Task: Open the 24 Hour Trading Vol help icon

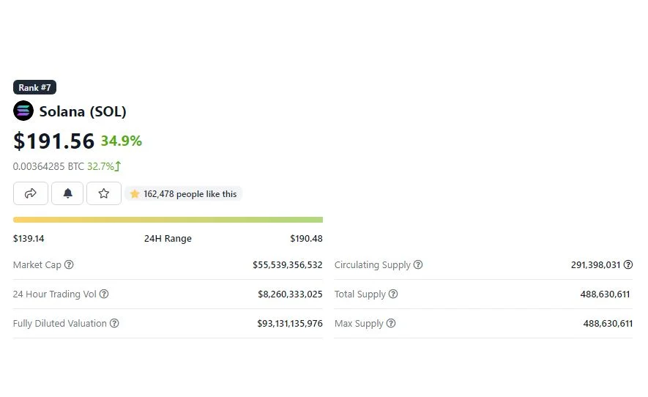Action: click(104, 294)
